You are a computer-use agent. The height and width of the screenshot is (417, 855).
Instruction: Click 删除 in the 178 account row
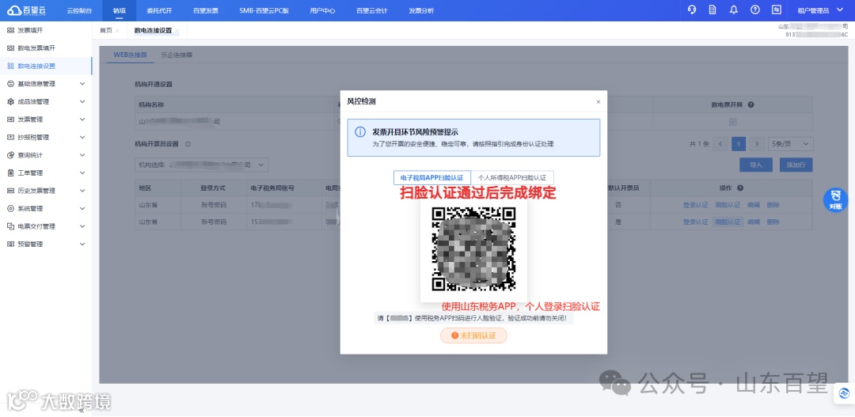point(773,205)
